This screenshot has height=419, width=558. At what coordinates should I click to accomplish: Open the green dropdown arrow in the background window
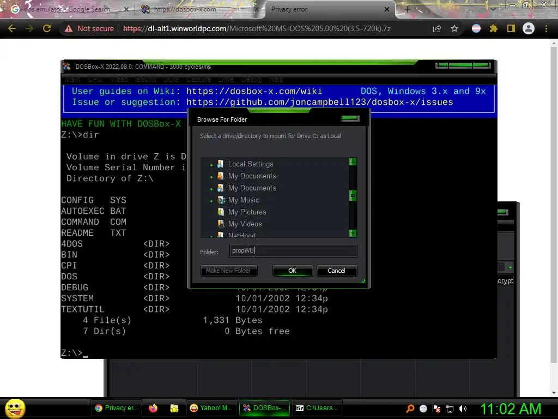point(510,267)
